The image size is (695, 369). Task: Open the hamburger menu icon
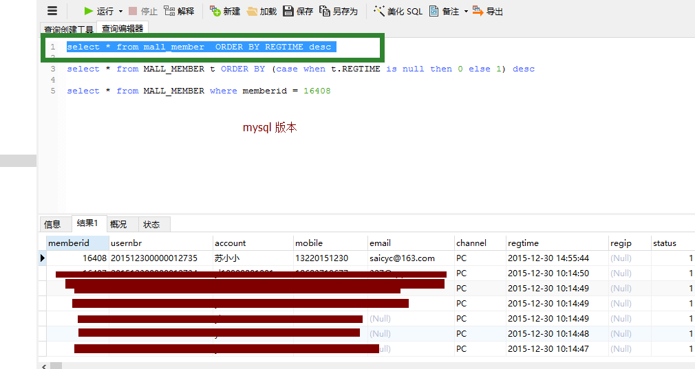tap(52, 10)
